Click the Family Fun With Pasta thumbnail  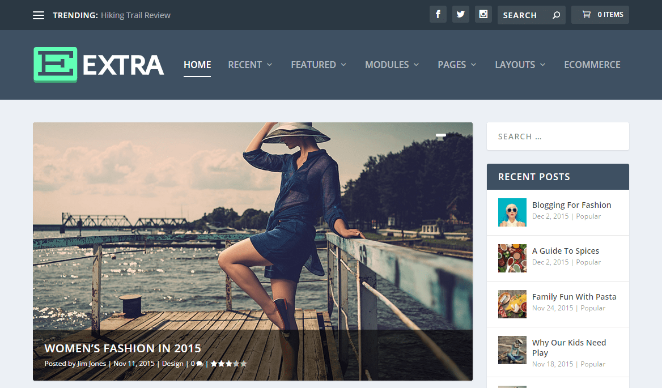(x=512, y=304)
